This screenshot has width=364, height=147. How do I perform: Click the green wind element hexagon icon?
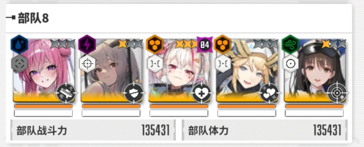(290, 44)
